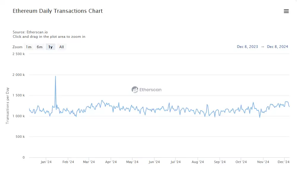297x169 pixels.
Task: Select the All zoom range
Action: 61,47
